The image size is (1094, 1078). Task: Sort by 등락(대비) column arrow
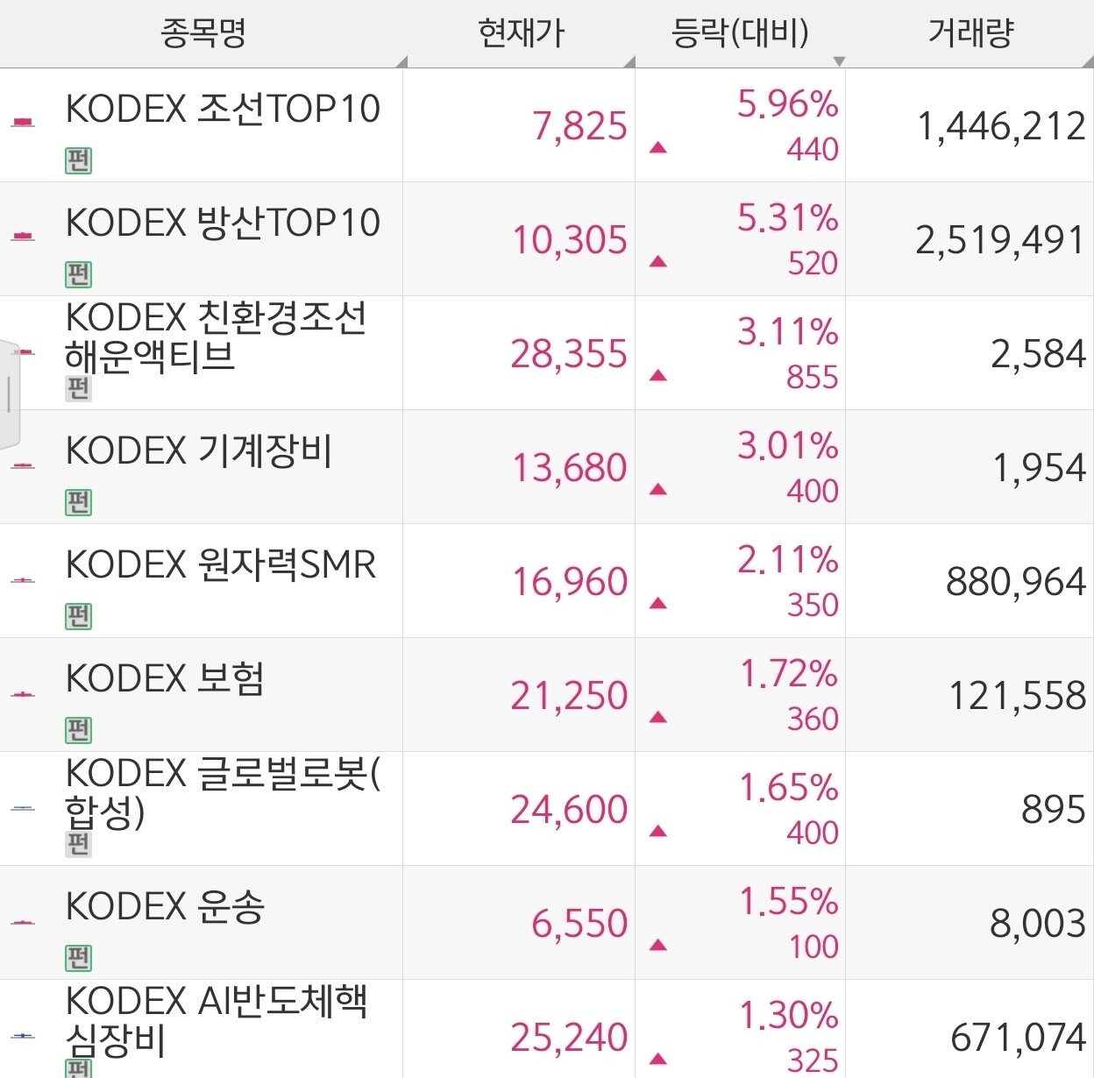pyautogui.click(x=839, y=61)
